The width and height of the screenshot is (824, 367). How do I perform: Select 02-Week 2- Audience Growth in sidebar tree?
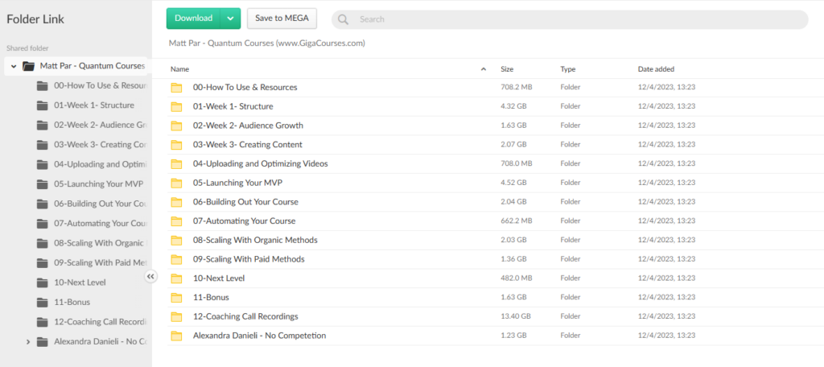(100, 125)
